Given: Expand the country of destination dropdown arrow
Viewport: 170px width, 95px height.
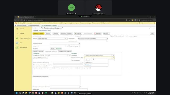Looking at the screenshot, I should [x=112, y=58].
